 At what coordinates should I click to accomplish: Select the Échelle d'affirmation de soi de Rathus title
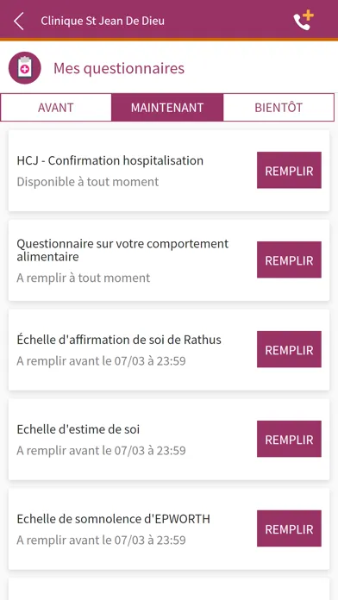pyautogui.click(x=119, y=340)
